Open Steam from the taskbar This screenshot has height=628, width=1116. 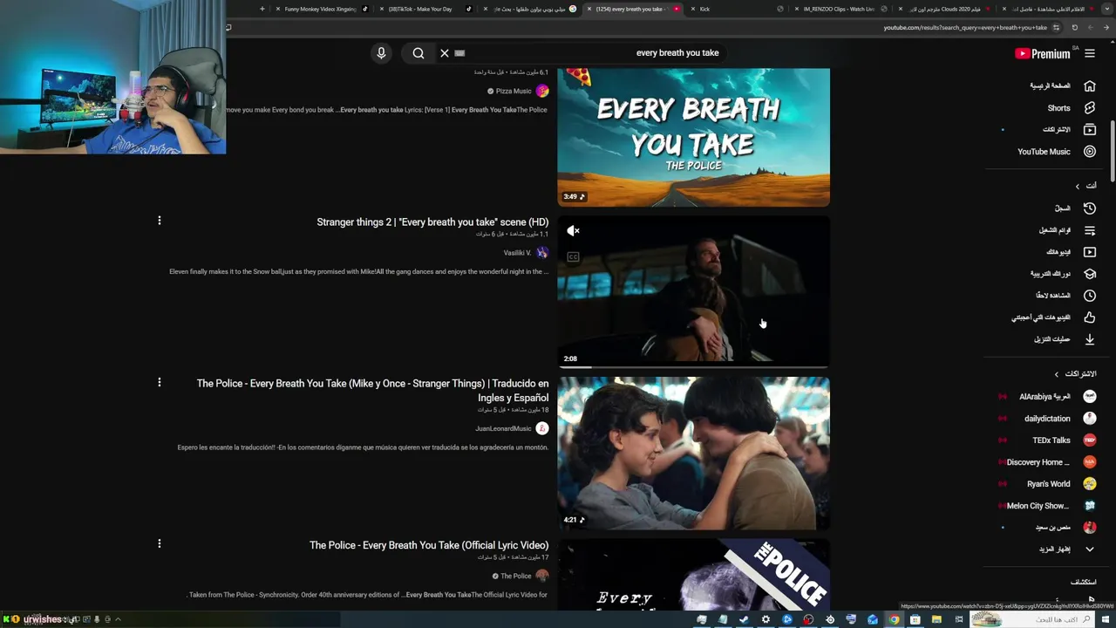[744, 619]
